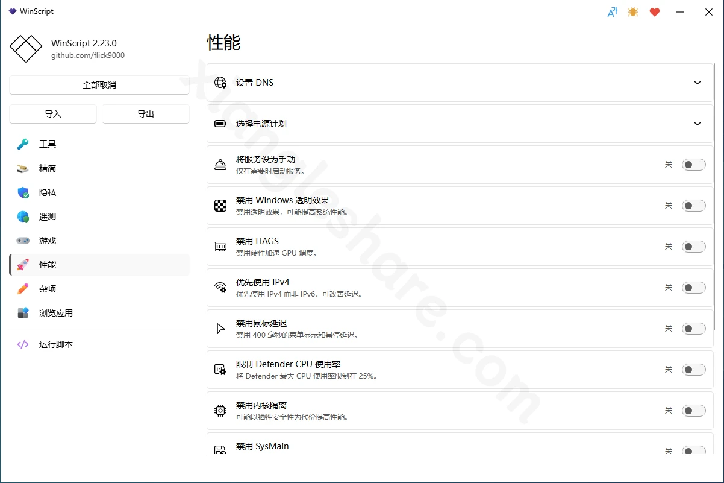This screenshot has height=483, width=724.
Task: Click the text 禁用硬件加速 GPU 调度。
Action: pos(277,253)
